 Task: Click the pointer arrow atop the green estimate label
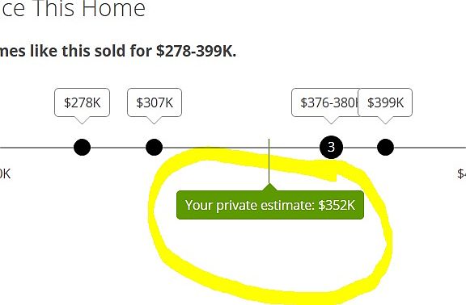269,187
